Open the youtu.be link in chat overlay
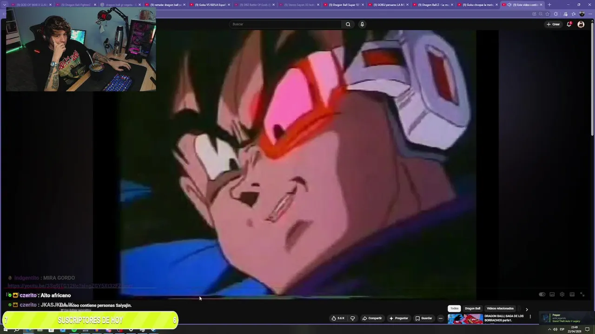 pyautogui.click(x=70, y=286)
